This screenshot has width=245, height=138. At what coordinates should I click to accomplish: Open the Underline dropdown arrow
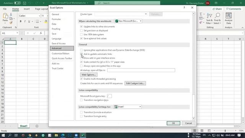coord(32,21)
